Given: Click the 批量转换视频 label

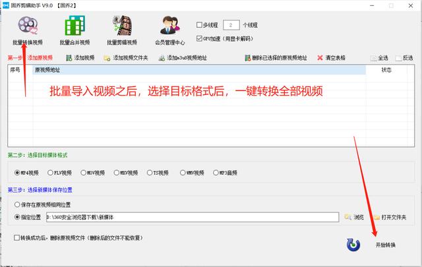Looking at the screenshot, I should tap(28, 42).
